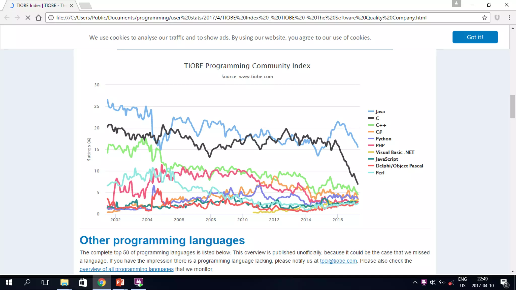Toggle the C++ series in legend
The height and width of the screenshot is (290, 516).
[x=377, y=125]
